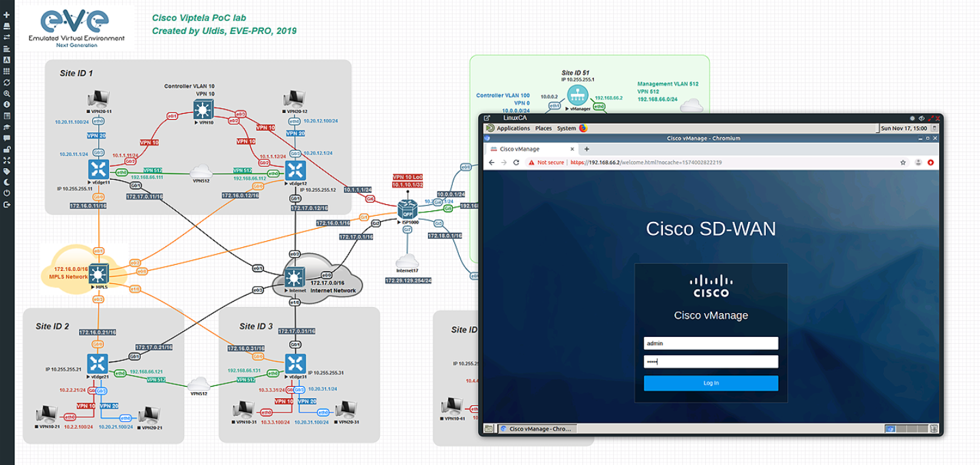The height and width of the screenshot is (465, 980).
Task: Open the grid-shaped More actions sidebar icon
Action: (7, 71)
